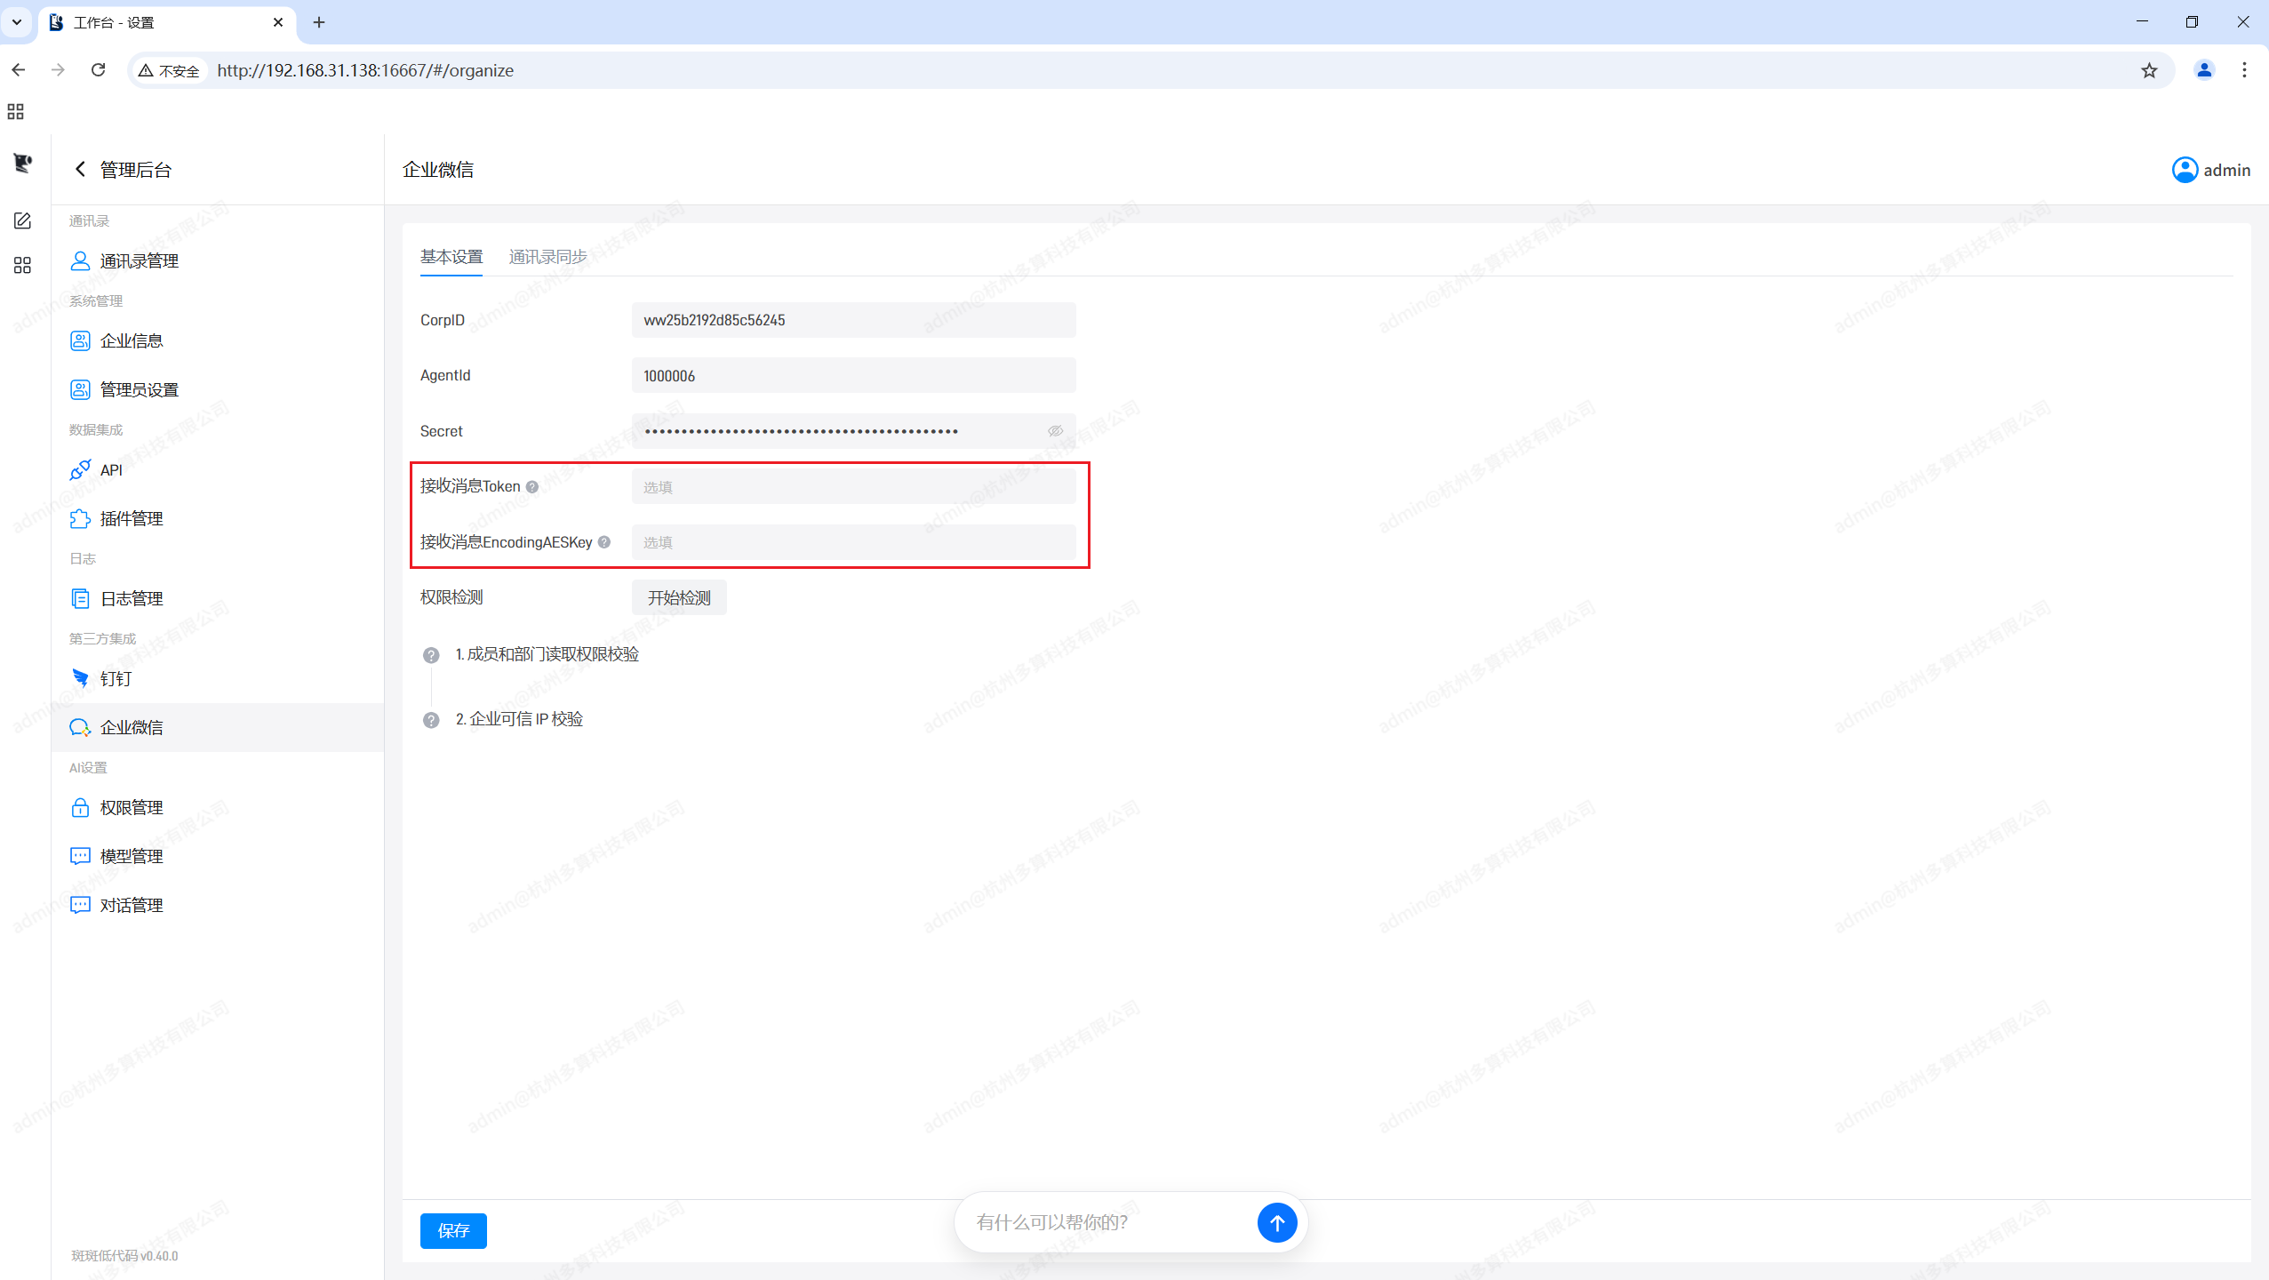Open the browser profile icon

2204,70
